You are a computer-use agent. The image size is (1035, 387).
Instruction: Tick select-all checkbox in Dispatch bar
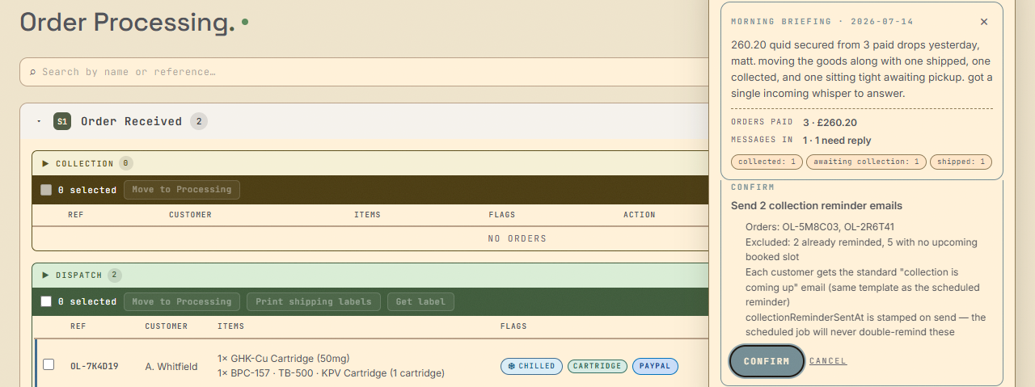click(46, 301)
